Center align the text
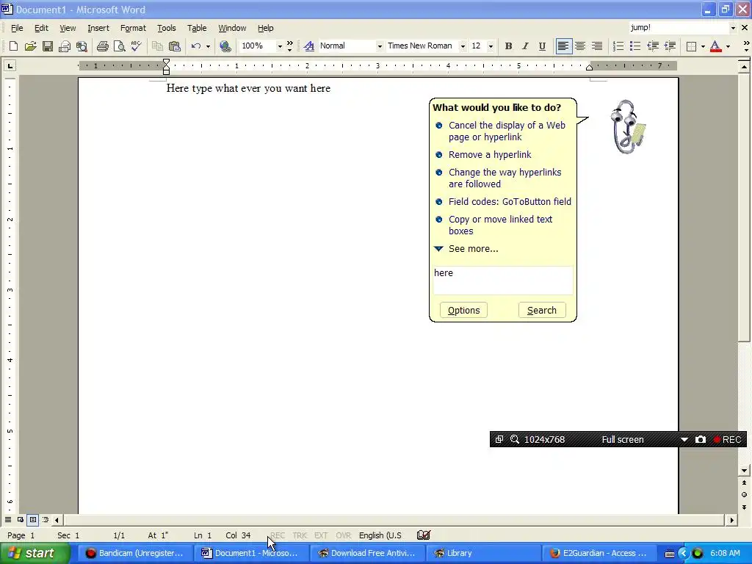 (x=580, y=46)
